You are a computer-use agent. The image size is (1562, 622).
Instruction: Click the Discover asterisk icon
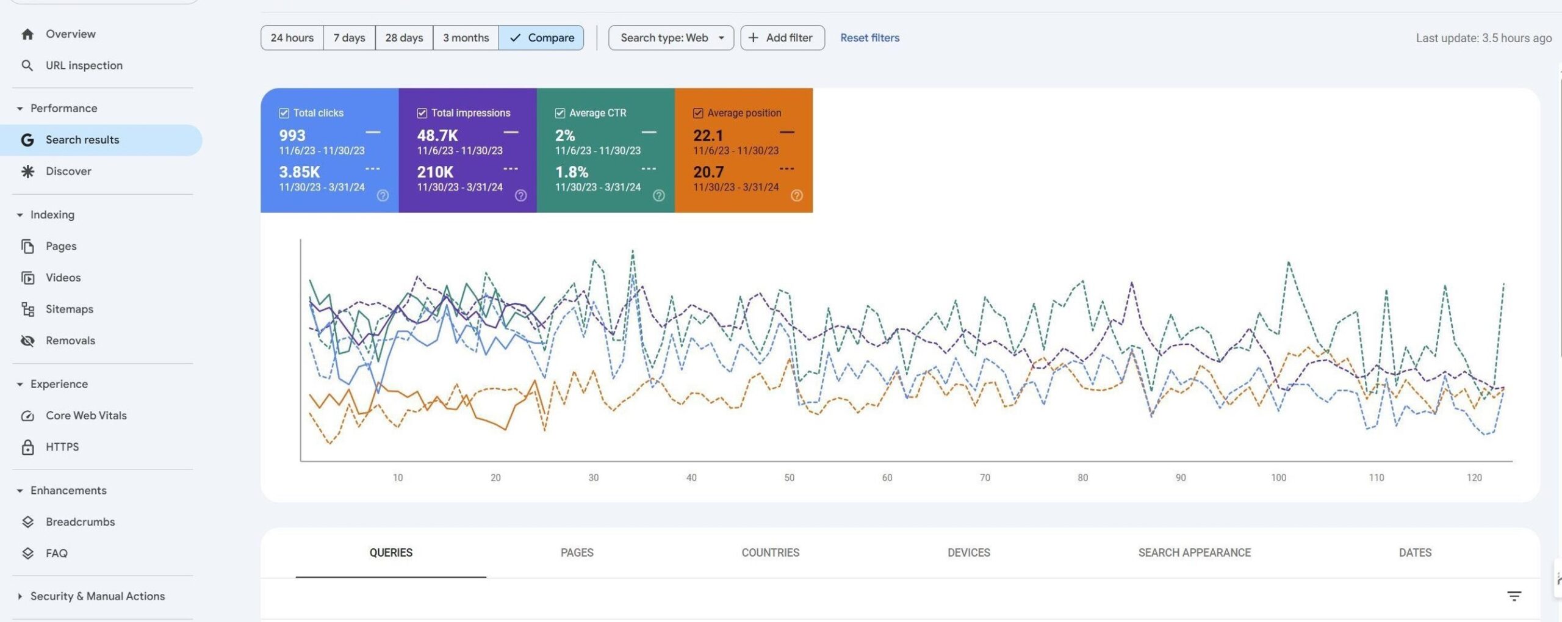(27, 172)
